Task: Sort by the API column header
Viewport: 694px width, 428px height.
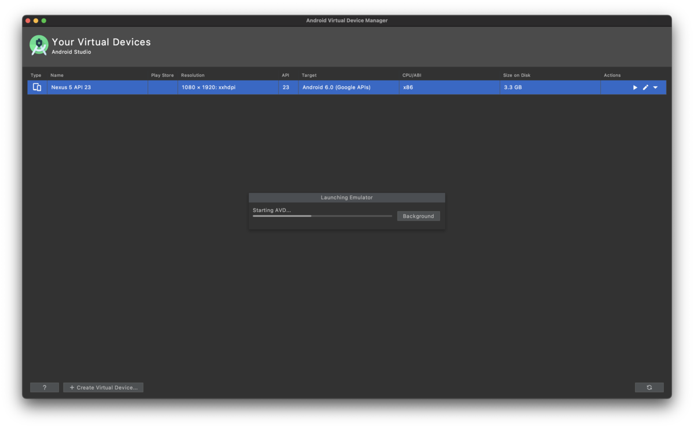Action: click(x=285, y=75)
